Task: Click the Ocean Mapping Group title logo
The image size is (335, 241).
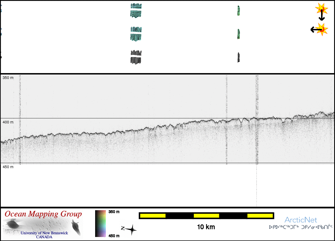Action: [43, 214]
